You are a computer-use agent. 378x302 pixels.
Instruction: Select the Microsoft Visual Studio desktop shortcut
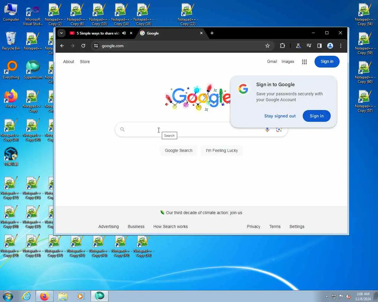click(33, 15)
